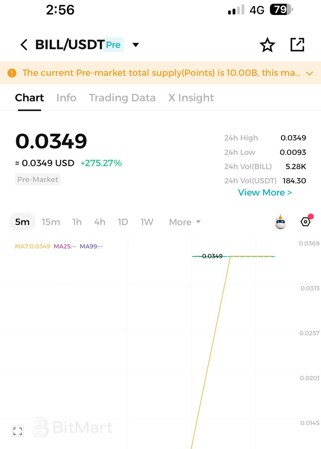
Task: Open the robot assistant icon above chart
Action: [280, 222]
